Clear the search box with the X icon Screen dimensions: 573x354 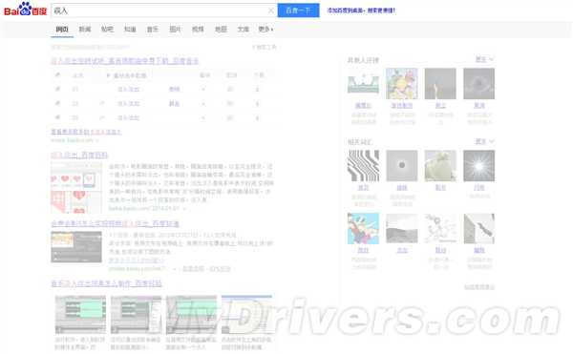[x=271, y=10]
